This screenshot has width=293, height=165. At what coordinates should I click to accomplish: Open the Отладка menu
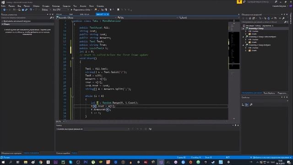click(46, 6)
